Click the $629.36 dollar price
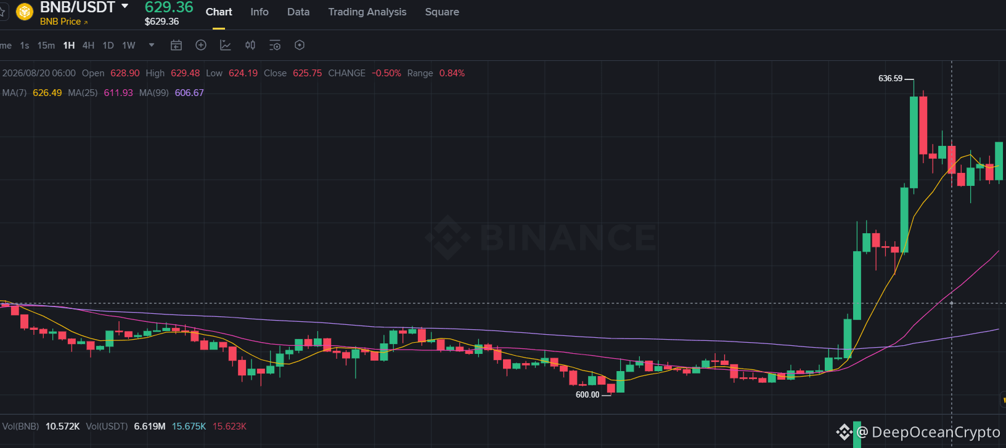Viewport: 1006px width, 448px height. (162, 22)
